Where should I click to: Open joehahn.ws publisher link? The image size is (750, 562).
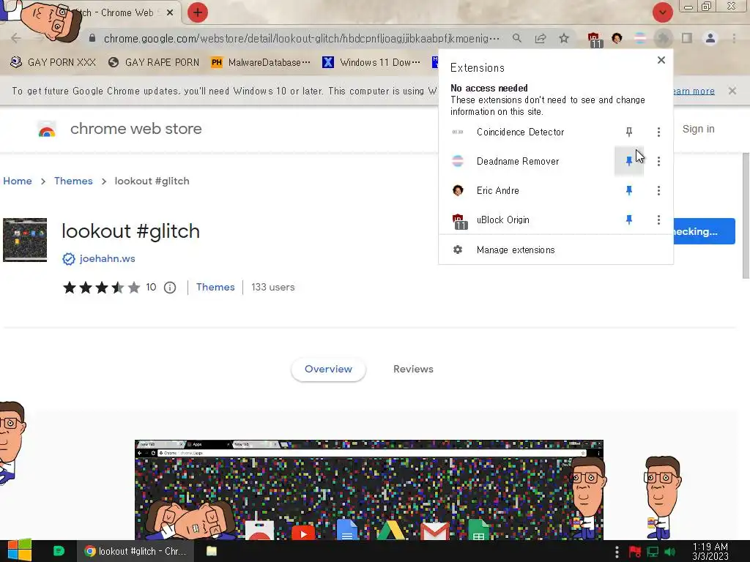107,258
